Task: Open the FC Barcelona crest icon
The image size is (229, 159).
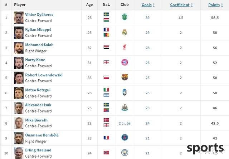Action: (x=125, y=77)
